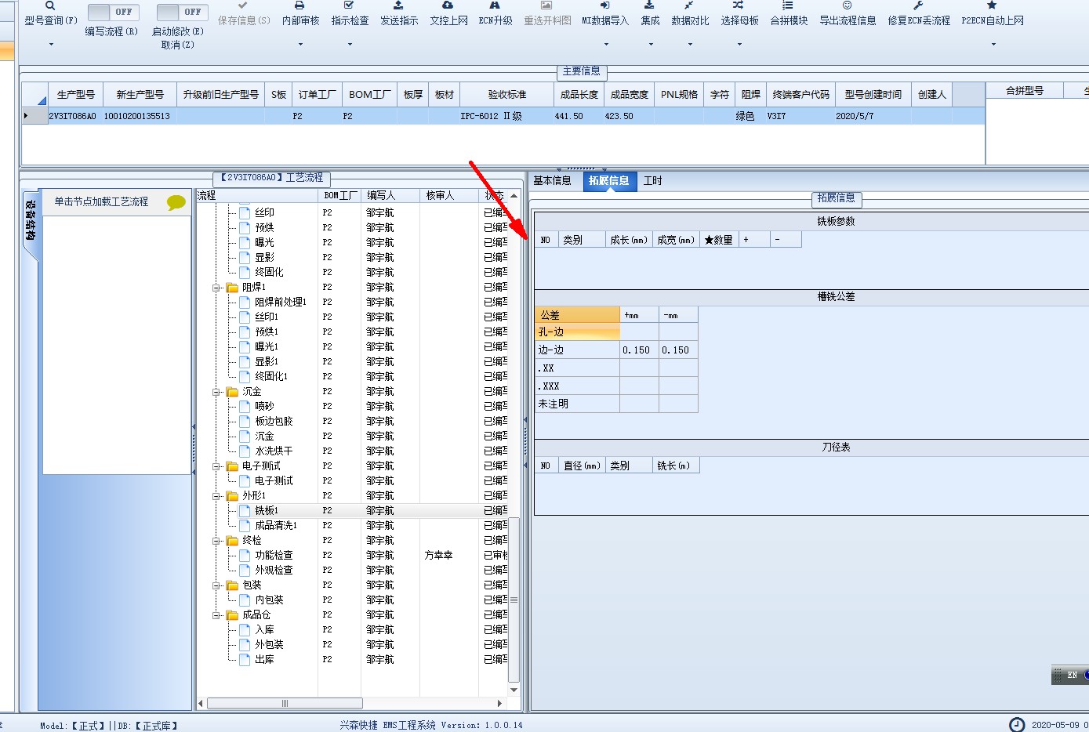Screen dimensions: 1089x732
Task: Switch to the 工时 tab
Action: coord(652,181)
